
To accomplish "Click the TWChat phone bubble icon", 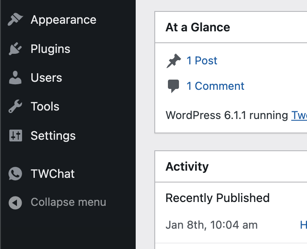I will click(15, 174).
